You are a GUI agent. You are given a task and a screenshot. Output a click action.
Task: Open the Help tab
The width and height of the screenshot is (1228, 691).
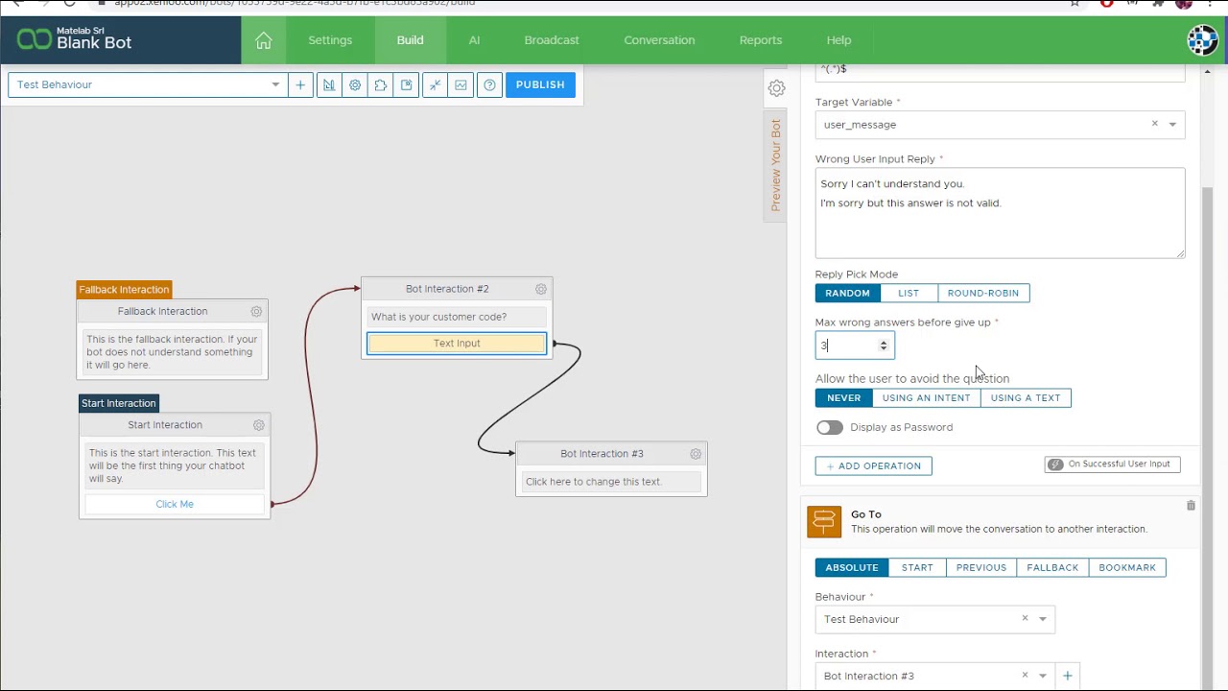[x=838, y=40]
